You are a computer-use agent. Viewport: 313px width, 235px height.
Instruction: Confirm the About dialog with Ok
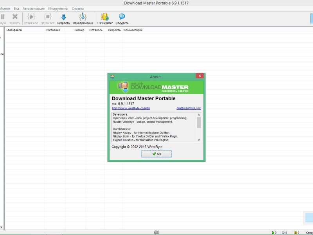pyautogui.click(x=156, y=154)
